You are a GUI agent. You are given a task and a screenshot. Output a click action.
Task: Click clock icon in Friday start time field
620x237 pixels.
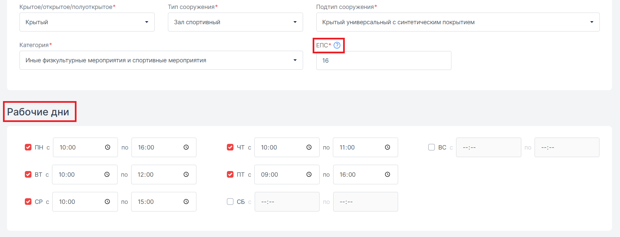pos(309,175)
